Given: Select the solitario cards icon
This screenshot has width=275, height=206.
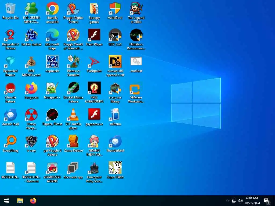Looking at the screenshot, I should coord(115,115).
